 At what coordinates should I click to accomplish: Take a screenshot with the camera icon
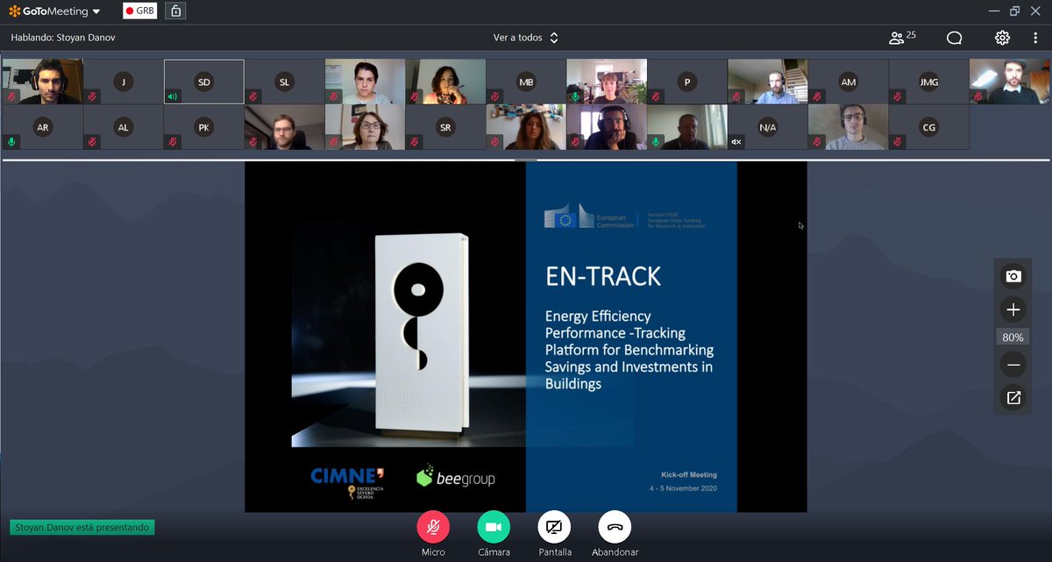click(1013, 276)
